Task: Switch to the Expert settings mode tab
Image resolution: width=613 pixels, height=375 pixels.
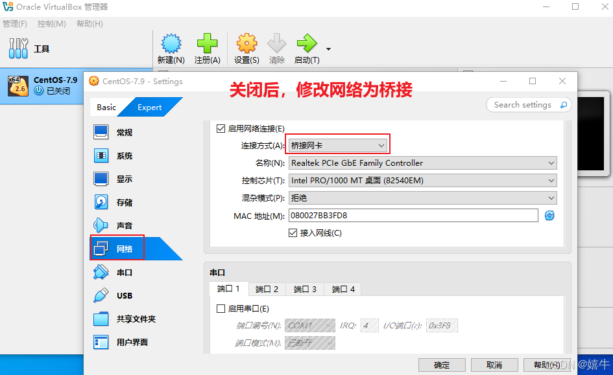Action: point(149,108)
